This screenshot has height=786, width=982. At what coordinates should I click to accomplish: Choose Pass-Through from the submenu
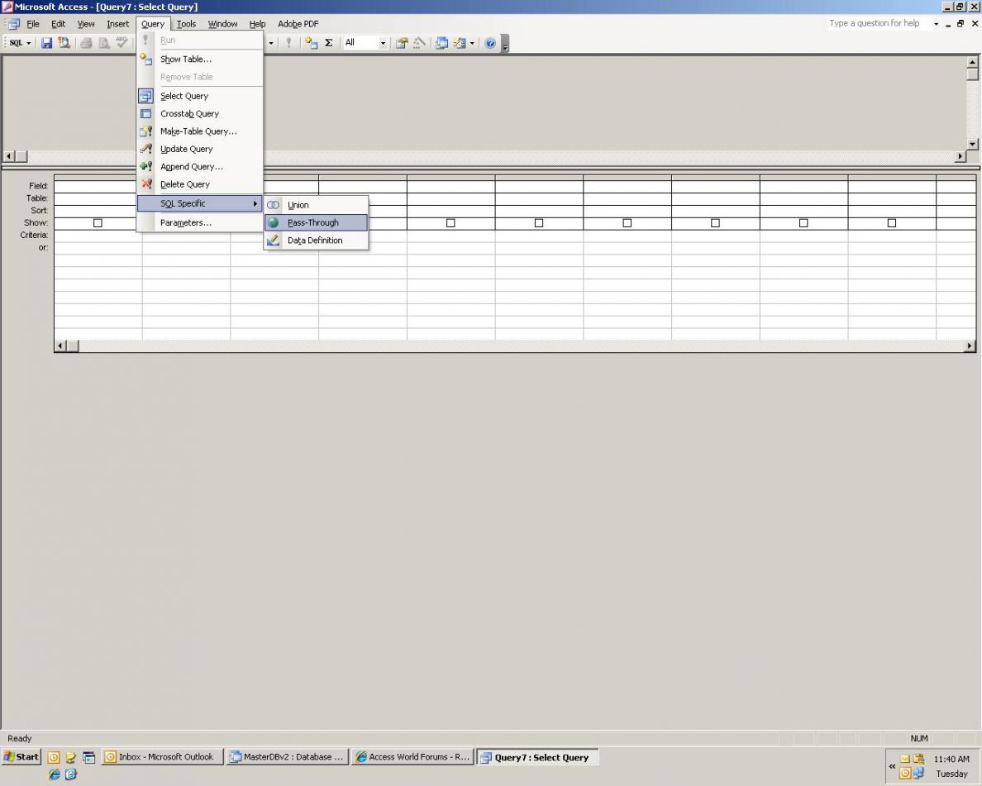tap(316, 222)
